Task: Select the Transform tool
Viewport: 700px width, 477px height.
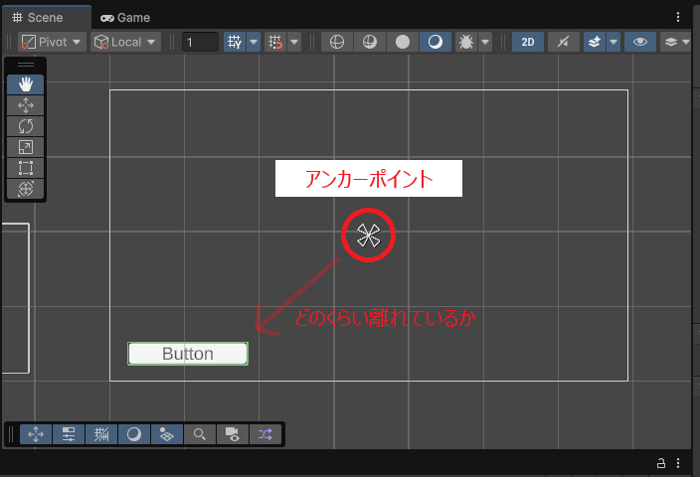Action: pos(26,189)
